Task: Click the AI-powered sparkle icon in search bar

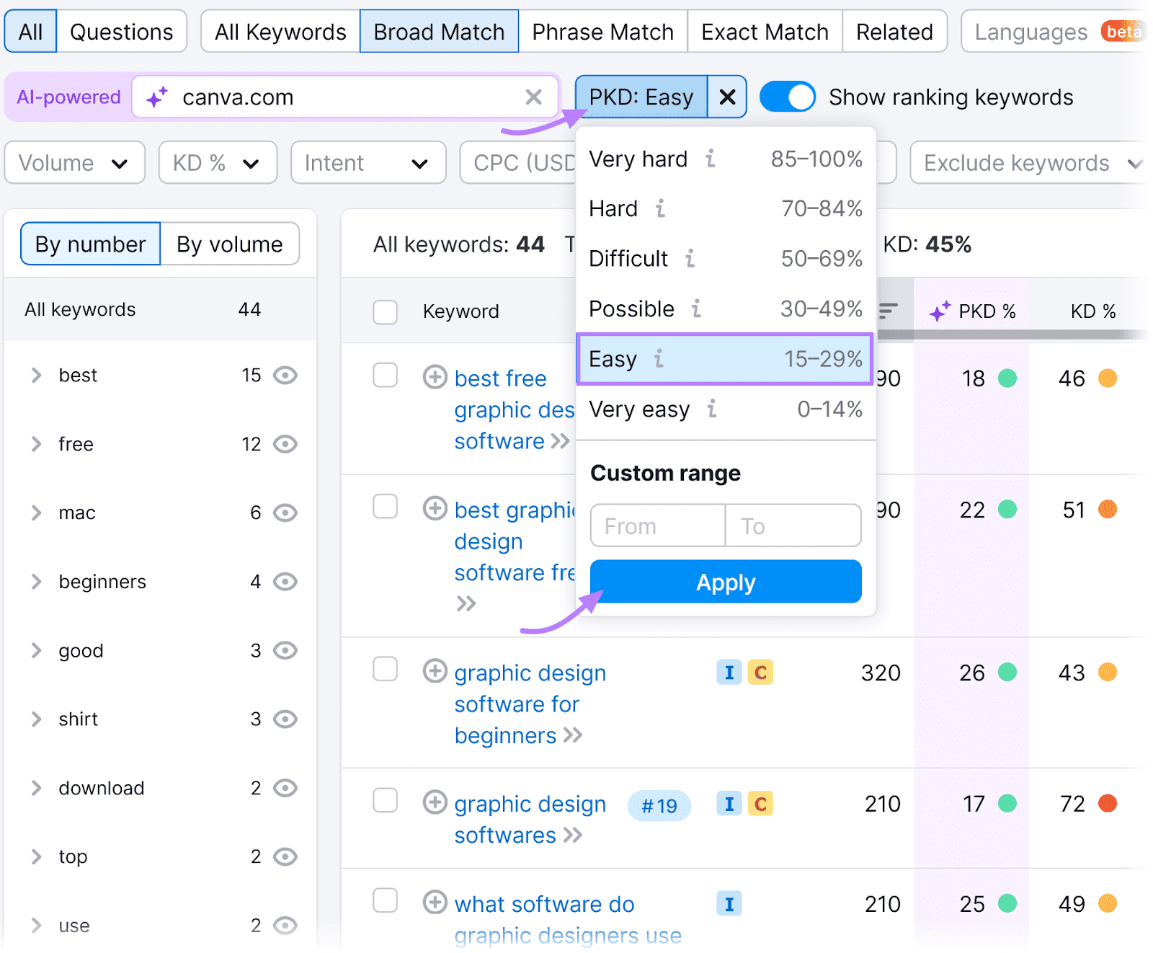Action: (x=158, y=97)
